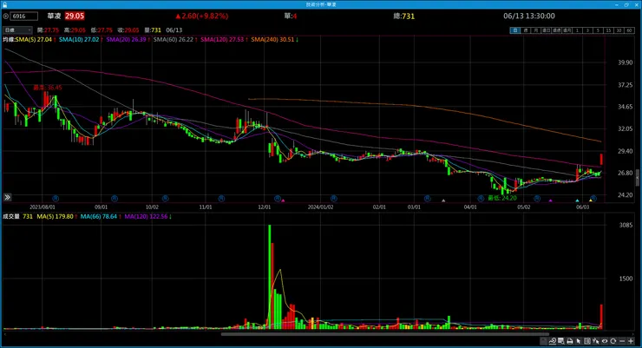The height and width of the screenshot is (348, 642).
Task: Click the magenta triangle marker near 12/01
Action: coord(283,200)
